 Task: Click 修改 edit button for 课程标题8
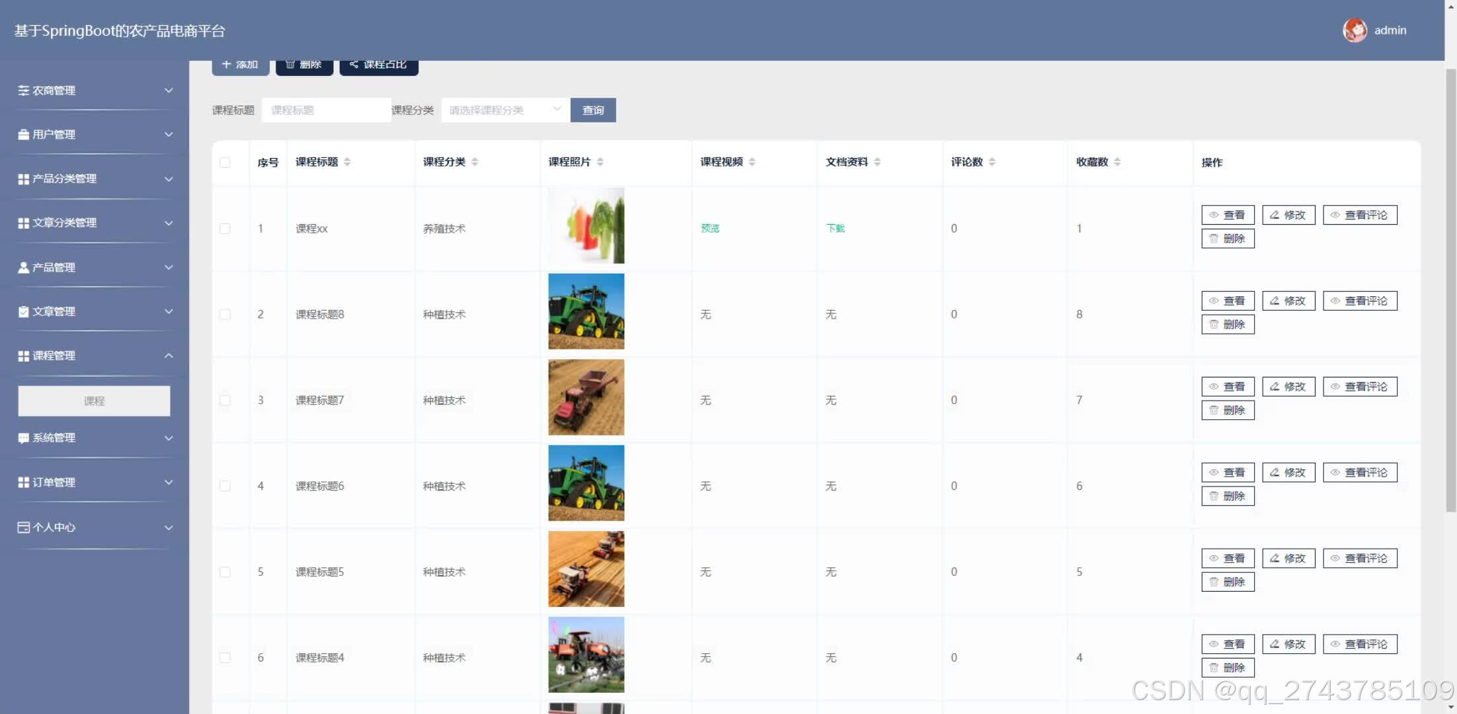[x=1288, y=301]
